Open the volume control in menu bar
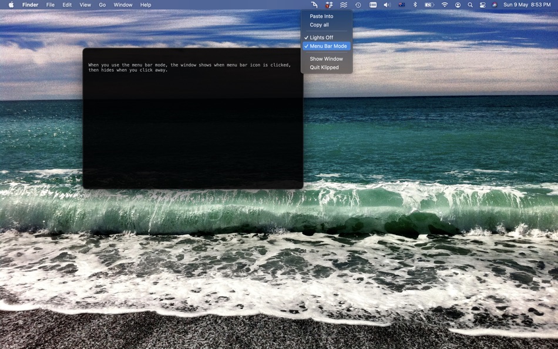 [387, 5]
